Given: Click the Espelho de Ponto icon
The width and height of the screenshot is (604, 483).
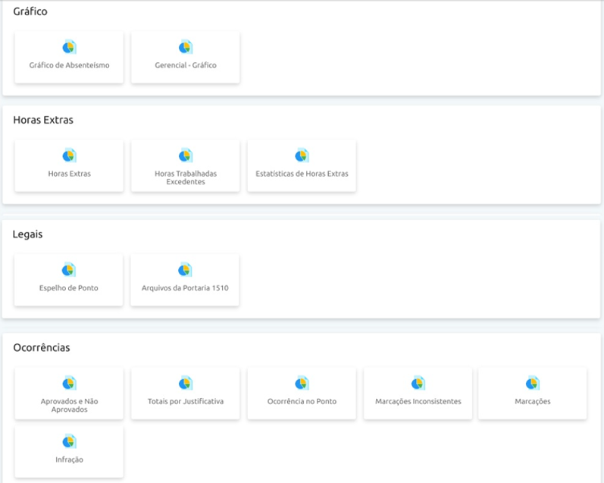Looking at the screenshot, I should (68, 270).
